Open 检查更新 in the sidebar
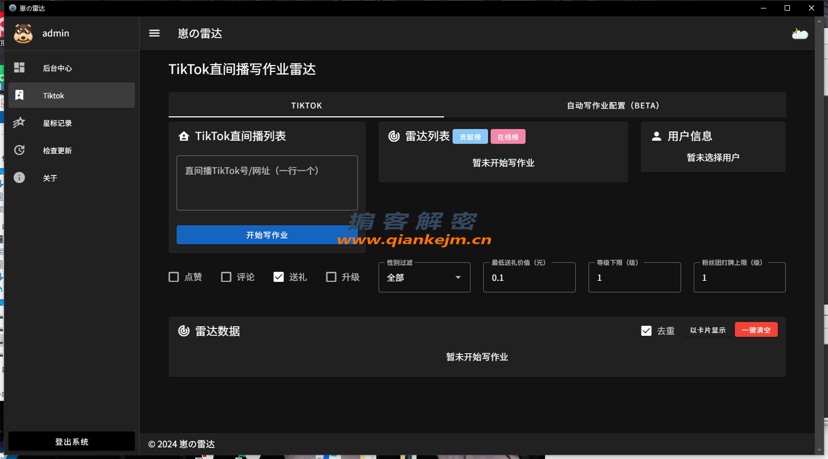Viewport: 828px width, 459px height. 72,150
